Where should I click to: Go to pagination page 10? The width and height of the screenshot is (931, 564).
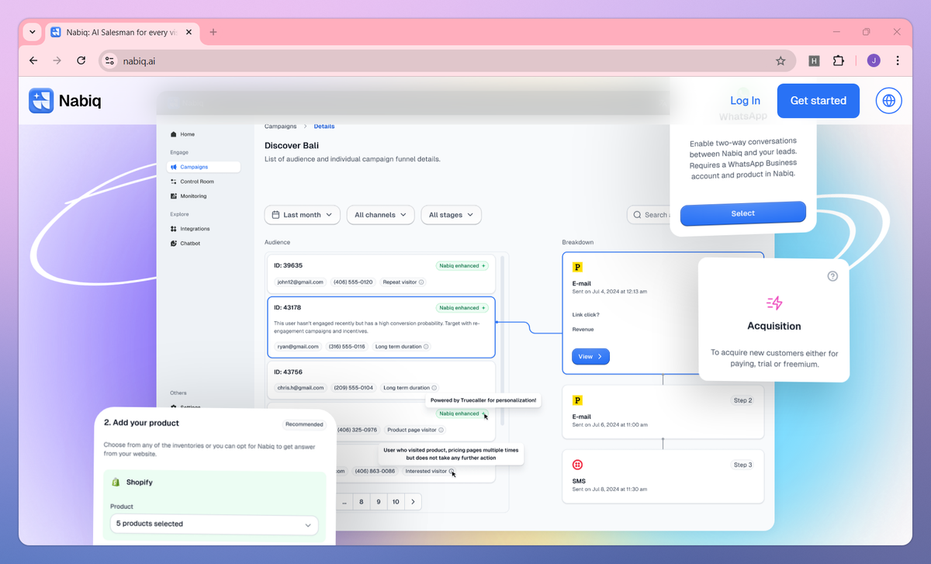(x=396, y=502)
